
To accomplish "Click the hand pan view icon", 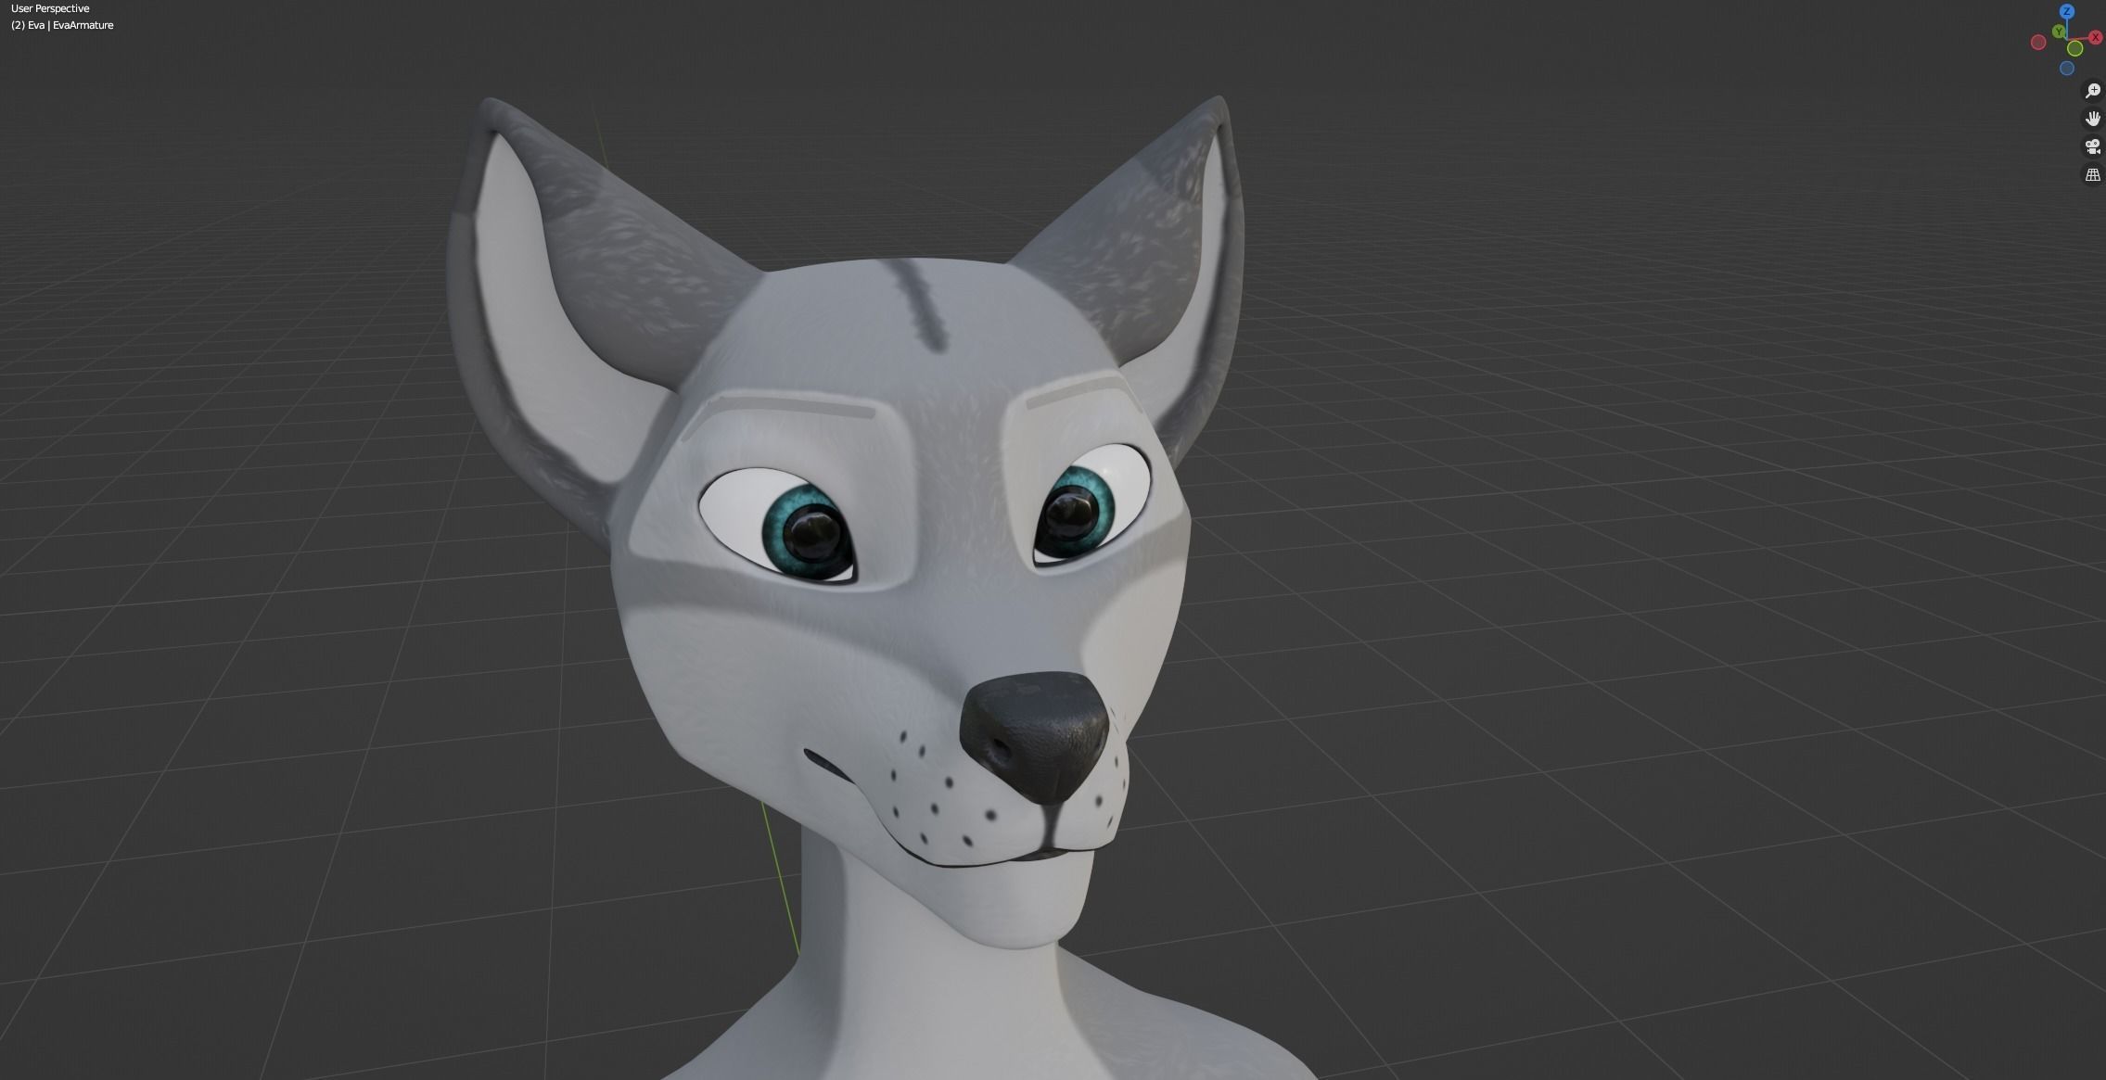I will click(x=2093, y=119).
